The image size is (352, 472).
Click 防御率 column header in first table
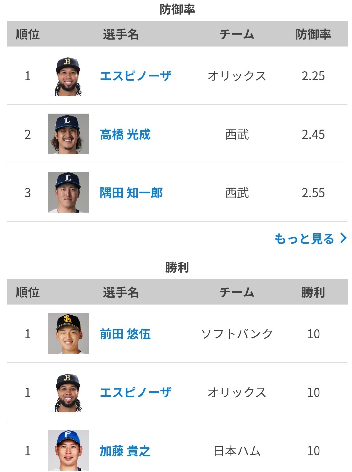click(313, 34)
